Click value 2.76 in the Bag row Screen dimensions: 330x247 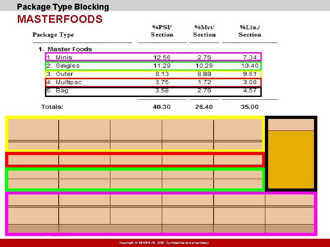click(x=204, y=91)
